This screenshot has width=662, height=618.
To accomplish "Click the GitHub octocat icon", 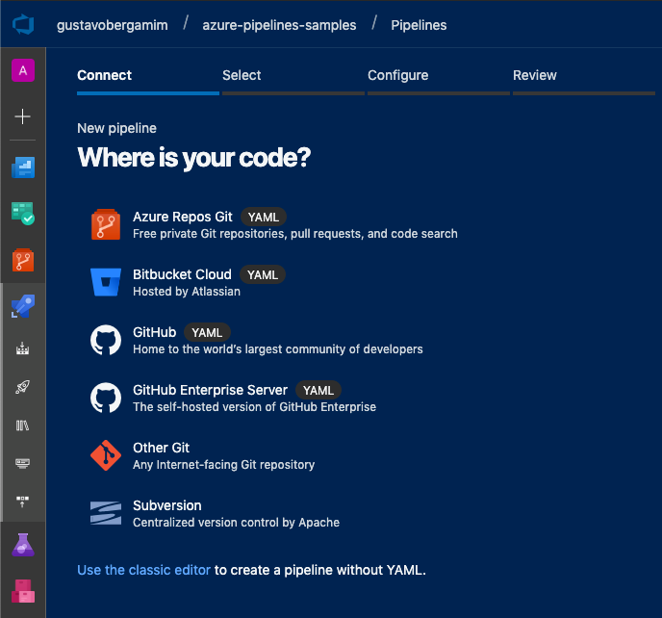I will click(x=106, y=340).
